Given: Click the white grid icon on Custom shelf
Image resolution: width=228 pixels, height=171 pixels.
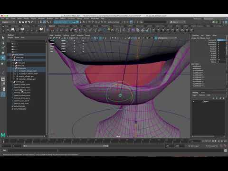Looking at the screenshot, I should tap(128, 29).
